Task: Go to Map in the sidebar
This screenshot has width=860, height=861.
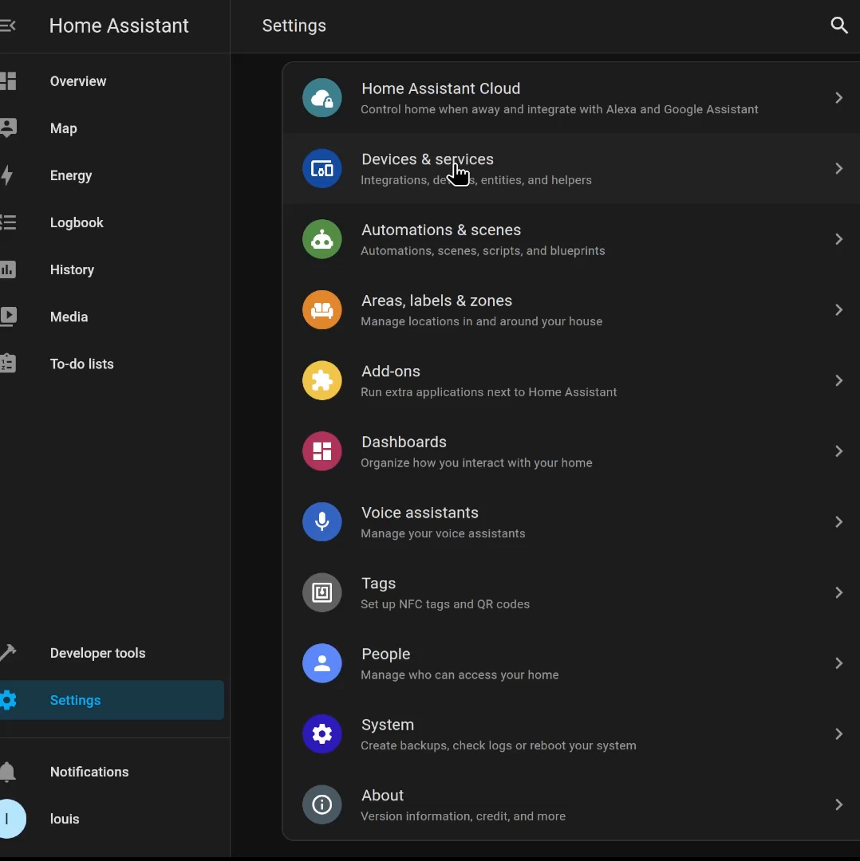Action: coord(112,128)
